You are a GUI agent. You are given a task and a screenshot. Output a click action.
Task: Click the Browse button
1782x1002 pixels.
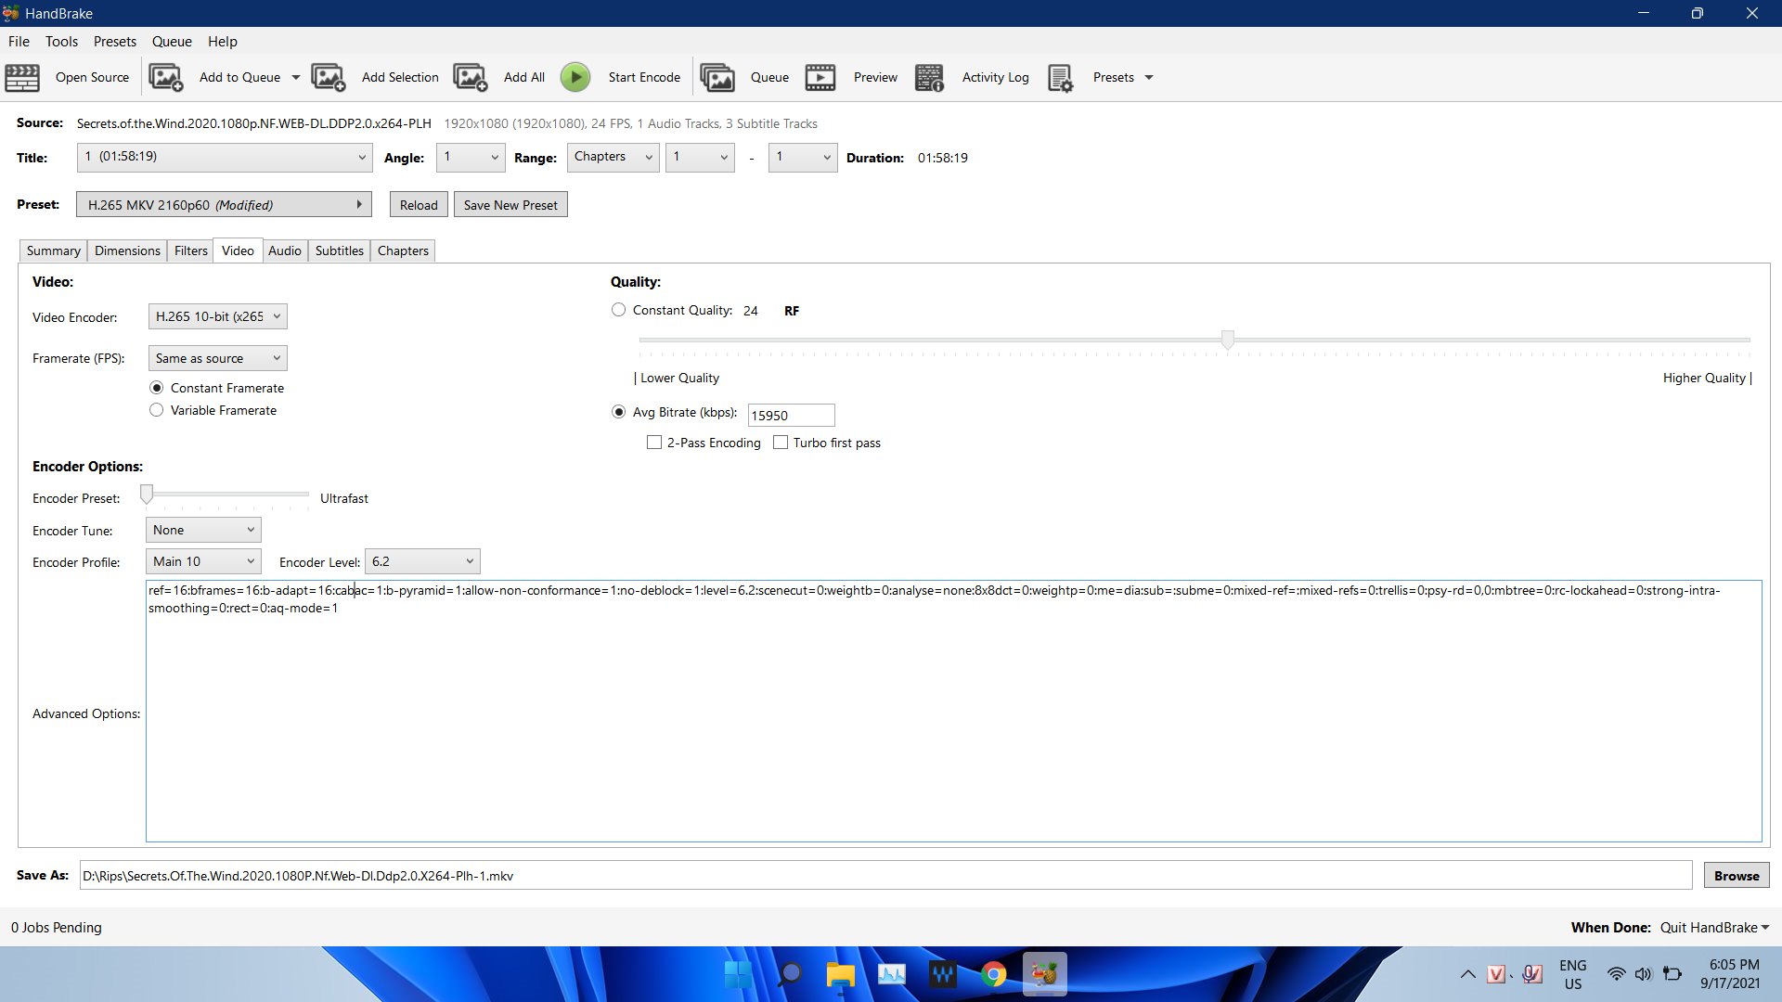1736,876
